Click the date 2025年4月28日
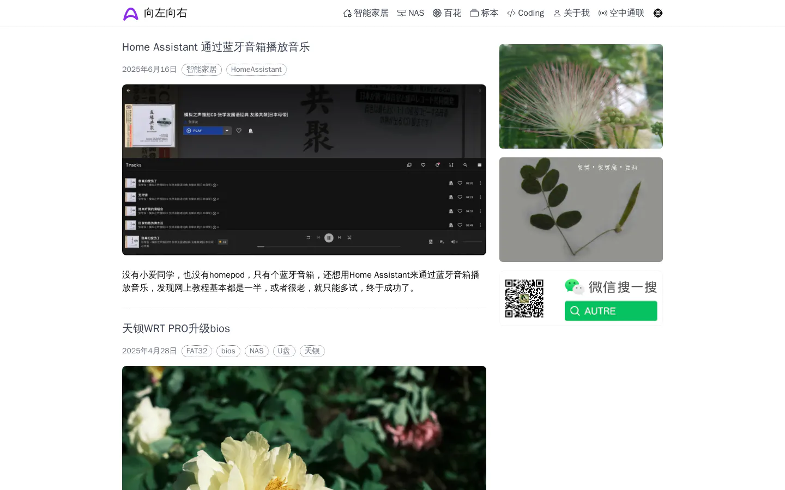 pyautogui.click(x=149, y=351)
